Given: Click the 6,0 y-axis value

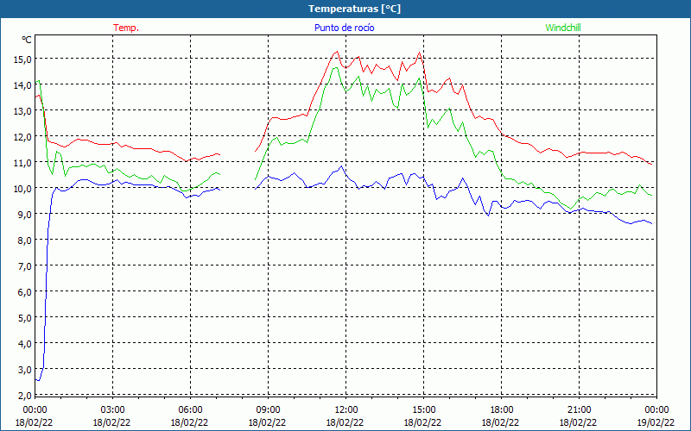Looking at the screenshot, I should coord(24,292).
